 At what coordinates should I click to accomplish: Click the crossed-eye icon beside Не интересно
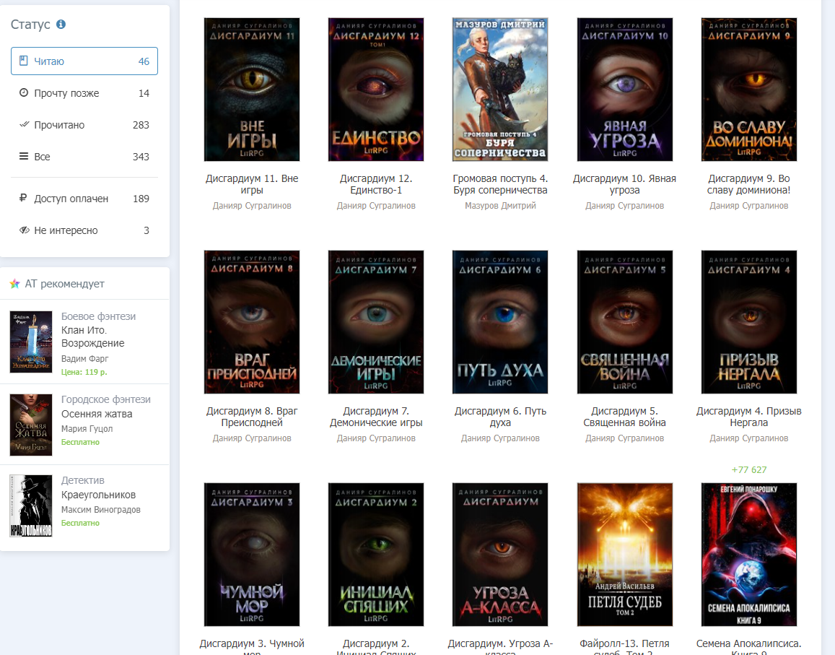point(24,230)
